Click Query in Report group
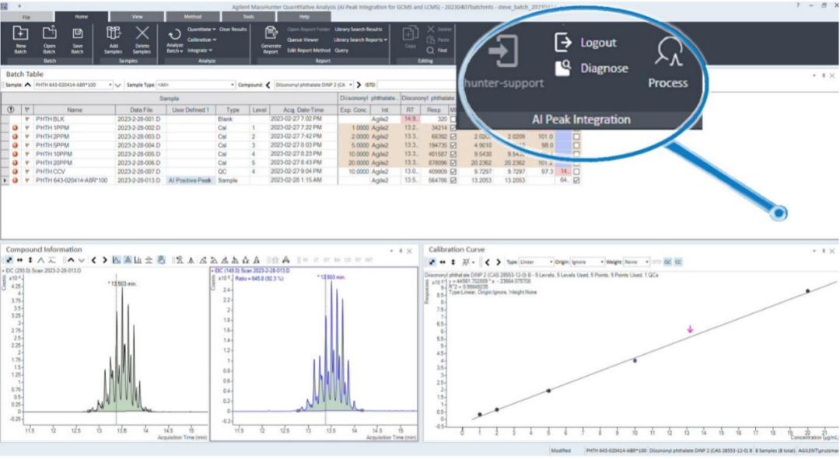This screenshot has width=840, height=459. pos(341,50)
